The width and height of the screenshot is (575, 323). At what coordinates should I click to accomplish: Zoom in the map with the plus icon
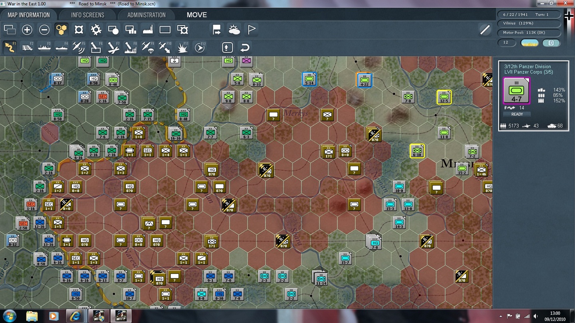pos(27,30)
